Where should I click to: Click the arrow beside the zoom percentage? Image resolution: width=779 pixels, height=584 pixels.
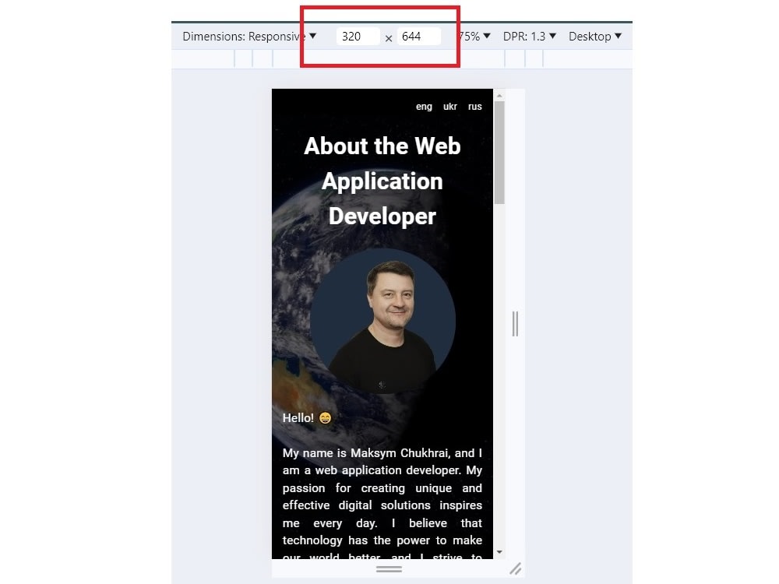click(486, 36)
